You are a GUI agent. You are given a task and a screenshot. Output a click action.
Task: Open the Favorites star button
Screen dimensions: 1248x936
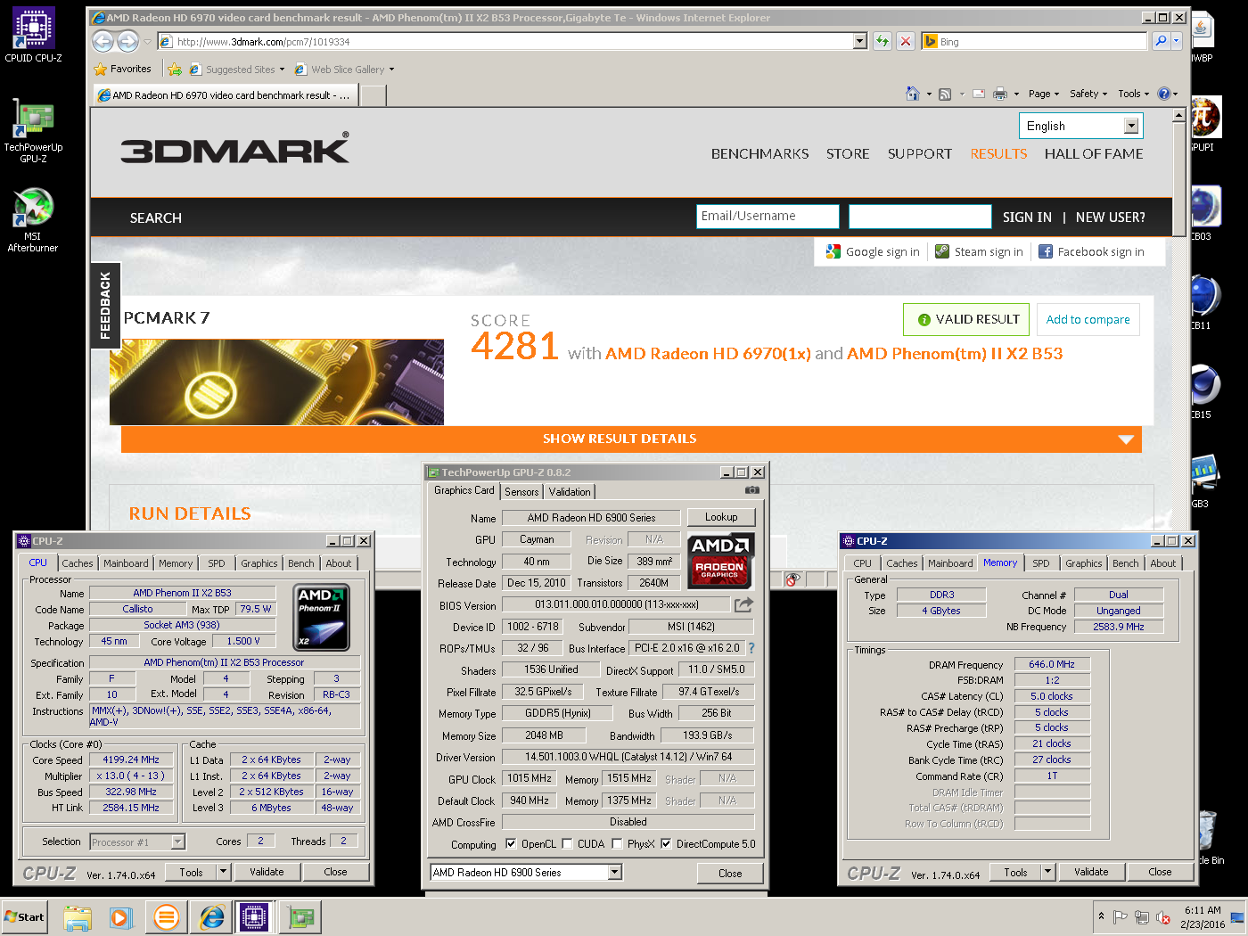[x=122, y=69]
